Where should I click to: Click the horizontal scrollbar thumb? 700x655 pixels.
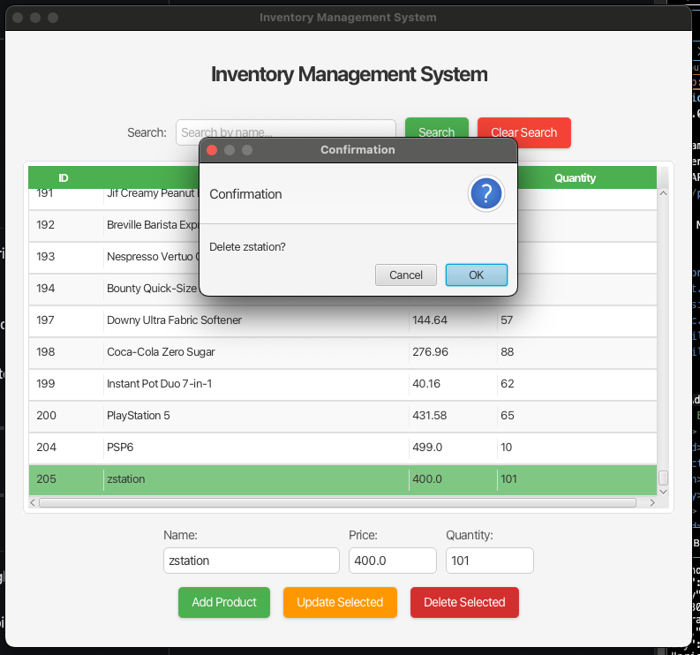[x=337, y=503]
